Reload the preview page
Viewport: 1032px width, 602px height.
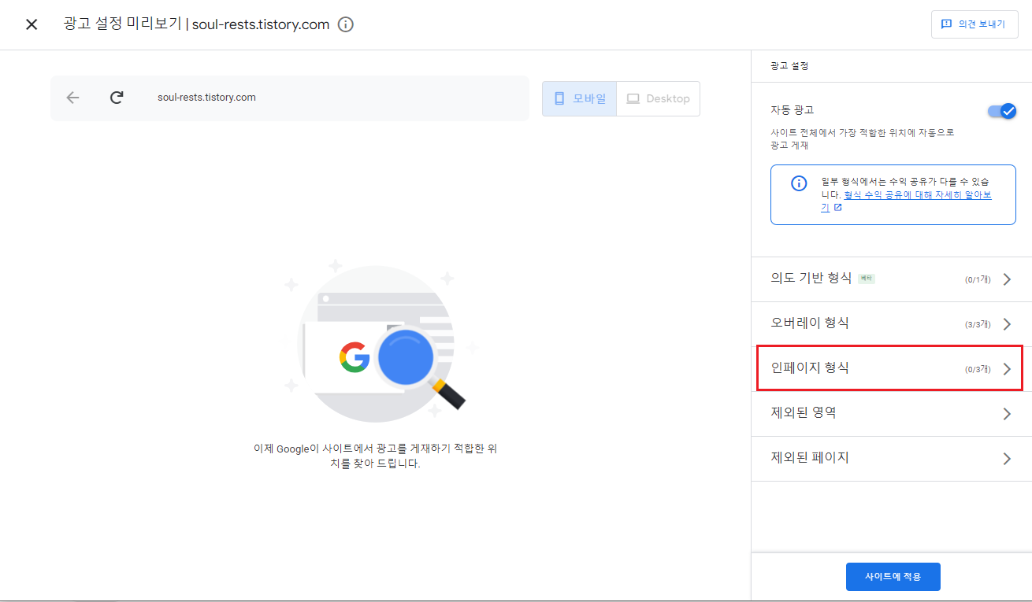(x=117, y=98)
